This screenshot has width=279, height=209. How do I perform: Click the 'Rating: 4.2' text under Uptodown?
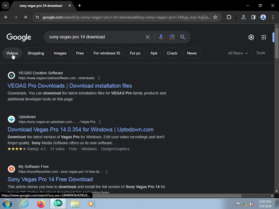pos(37,149)
